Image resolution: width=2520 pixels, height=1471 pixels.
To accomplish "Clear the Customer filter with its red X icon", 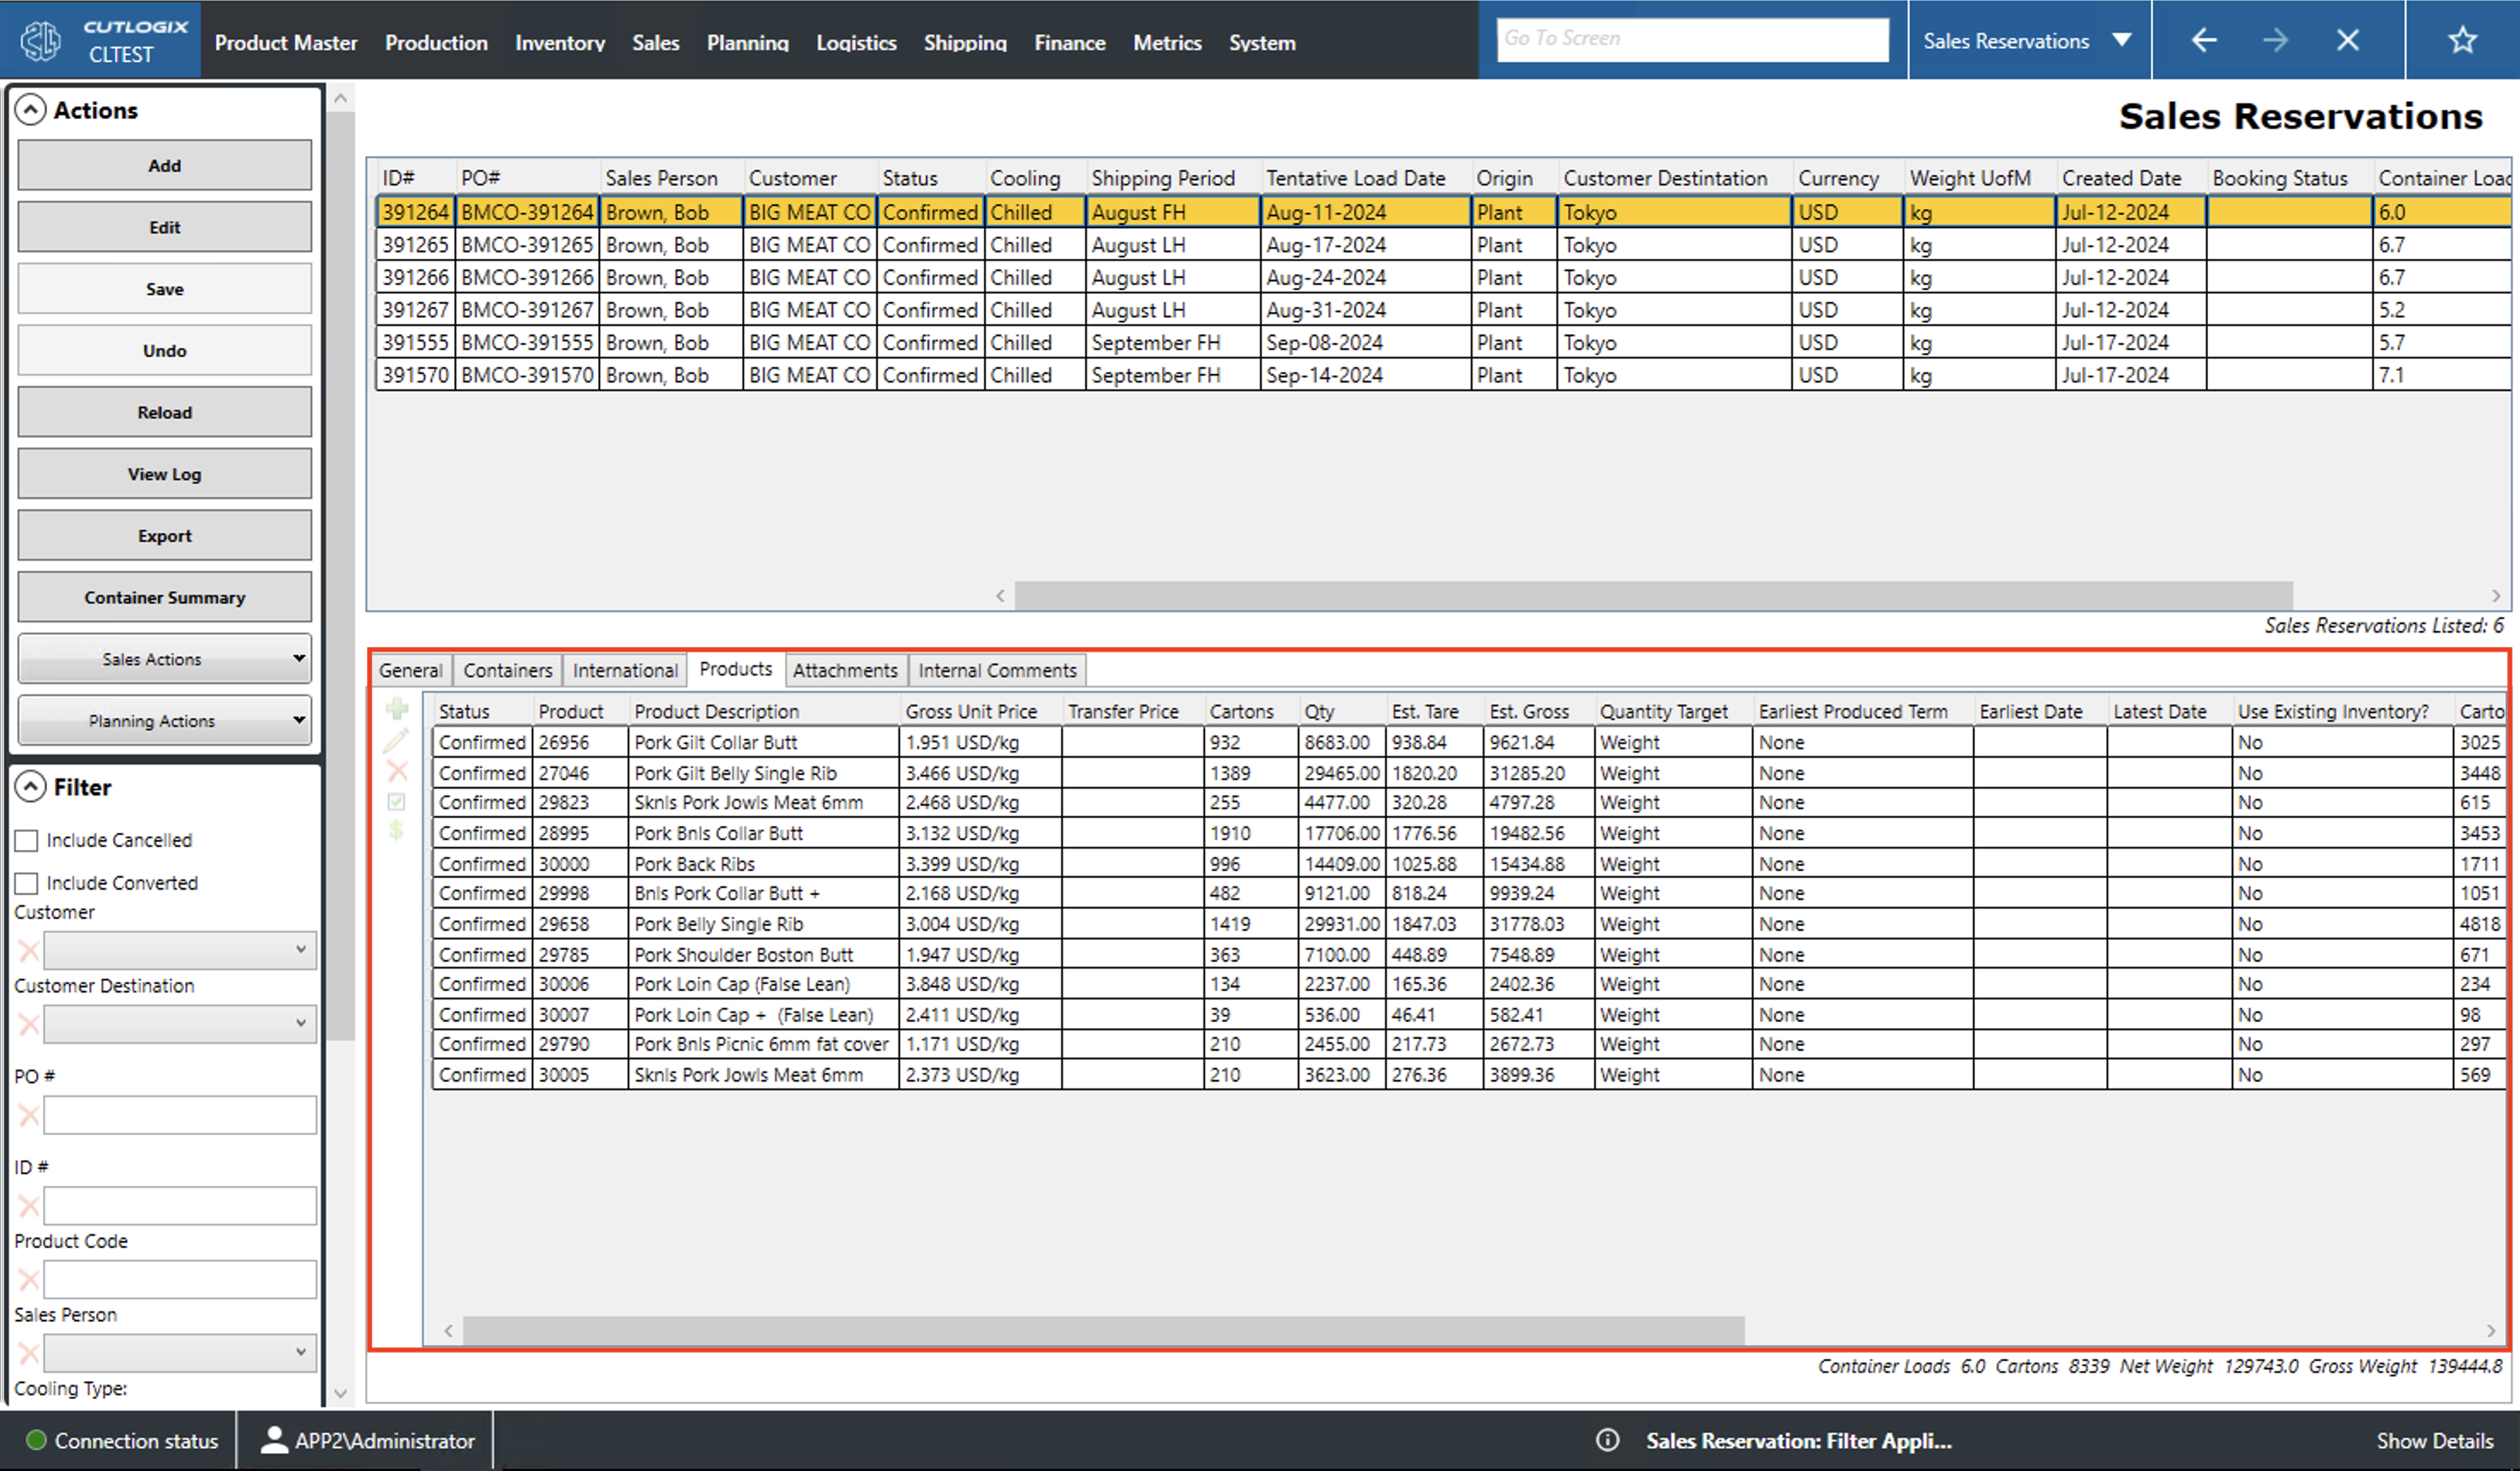I will coord(28,949).
